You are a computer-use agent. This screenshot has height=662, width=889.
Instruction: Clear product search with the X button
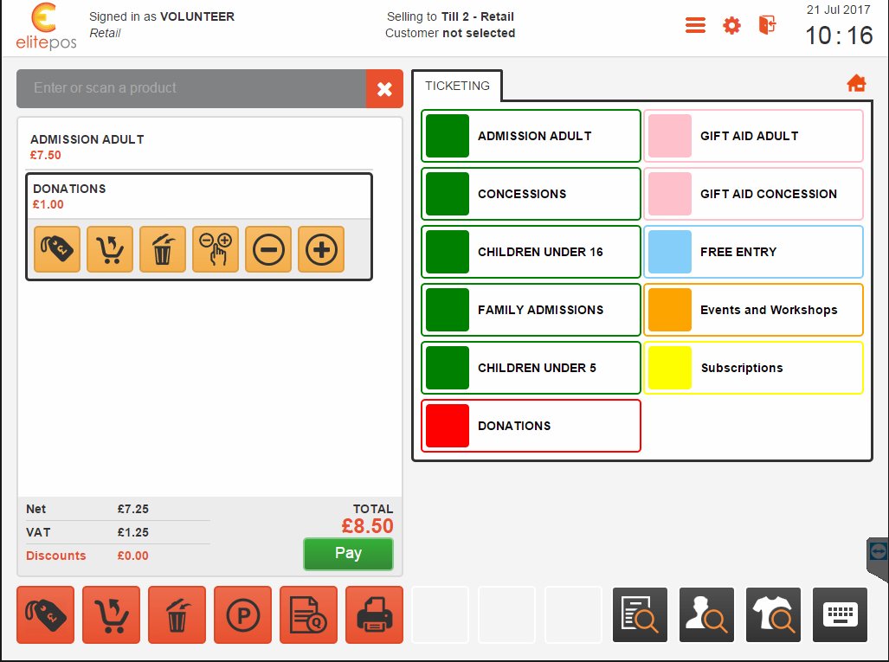pos(384,88)
